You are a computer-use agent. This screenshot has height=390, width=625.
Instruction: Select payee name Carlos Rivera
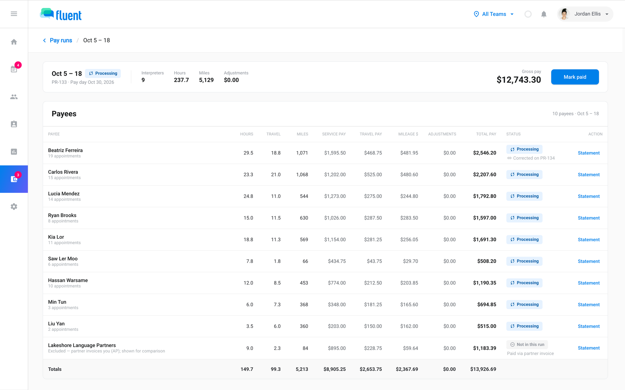coord(63,172)
